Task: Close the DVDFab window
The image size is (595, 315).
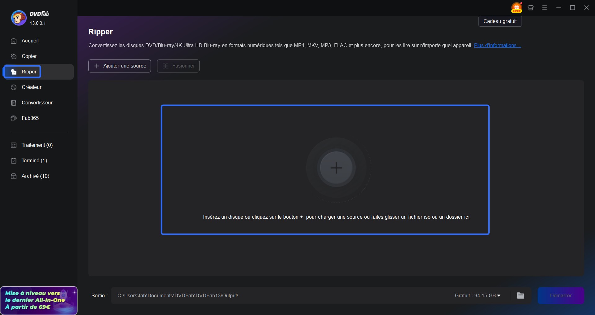Action: tap(586, 8)
